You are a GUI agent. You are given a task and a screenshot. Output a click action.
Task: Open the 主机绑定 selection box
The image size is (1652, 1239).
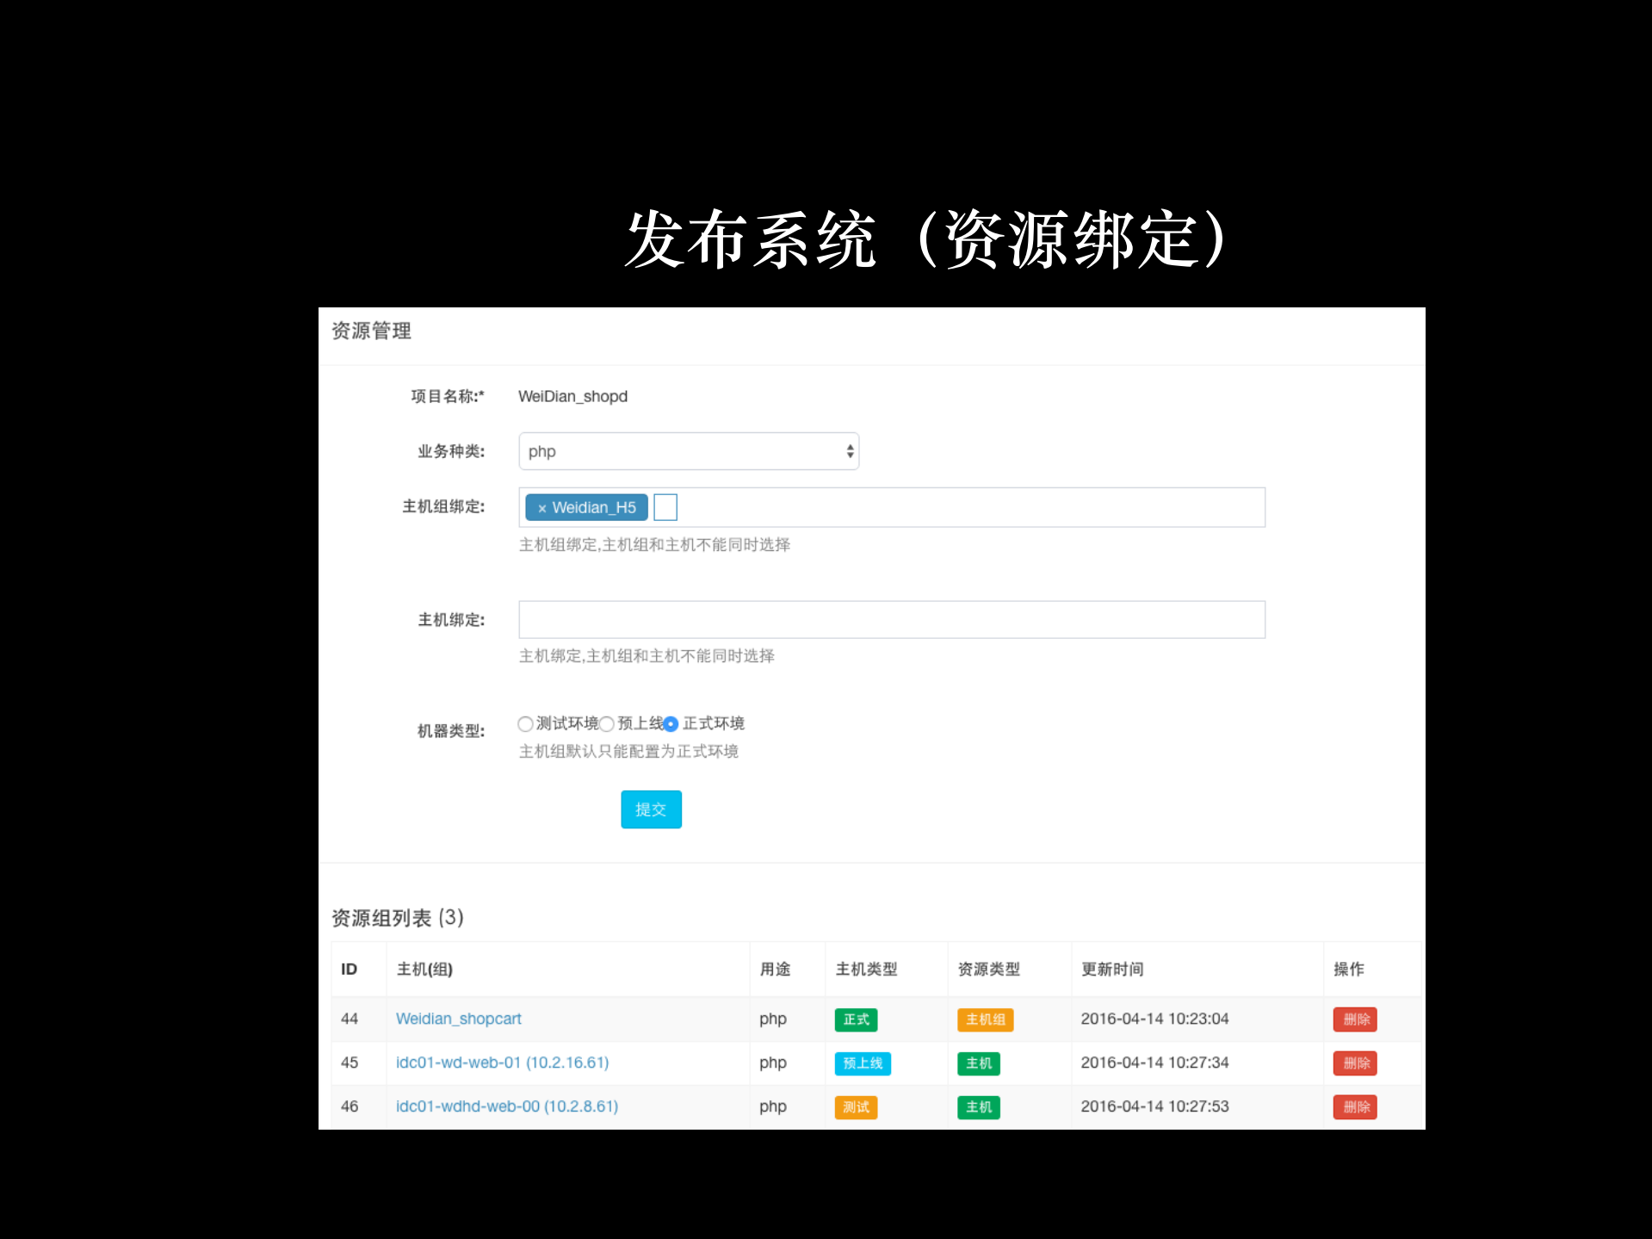[x=891, y=619]
